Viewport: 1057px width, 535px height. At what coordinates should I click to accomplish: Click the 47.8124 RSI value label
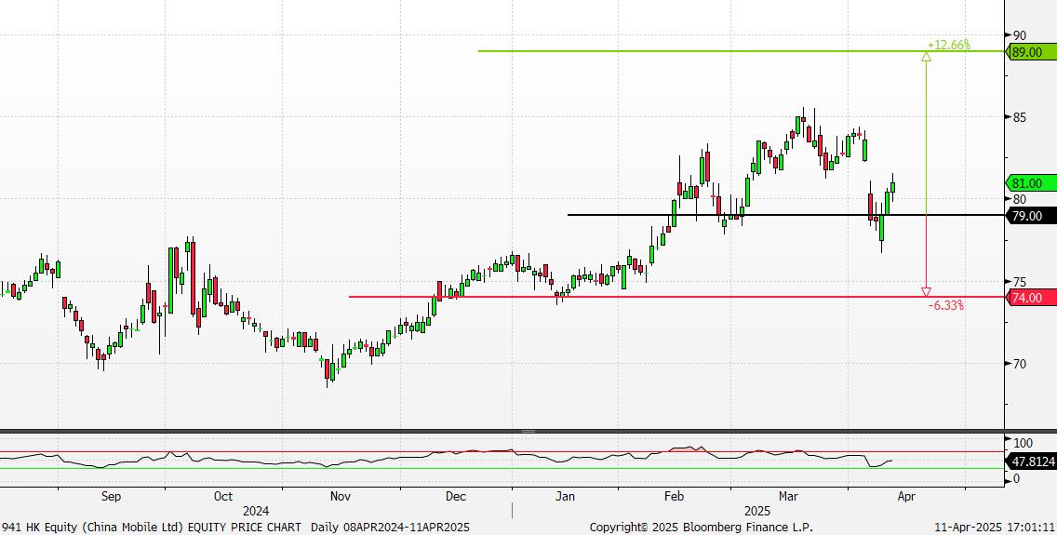[x=1031, y=462]
